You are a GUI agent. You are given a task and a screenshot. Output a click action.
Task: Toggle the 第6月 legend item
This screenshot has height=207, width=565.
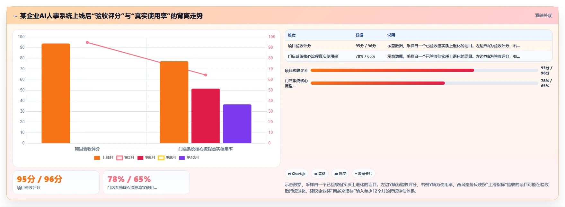coord(146,158)
